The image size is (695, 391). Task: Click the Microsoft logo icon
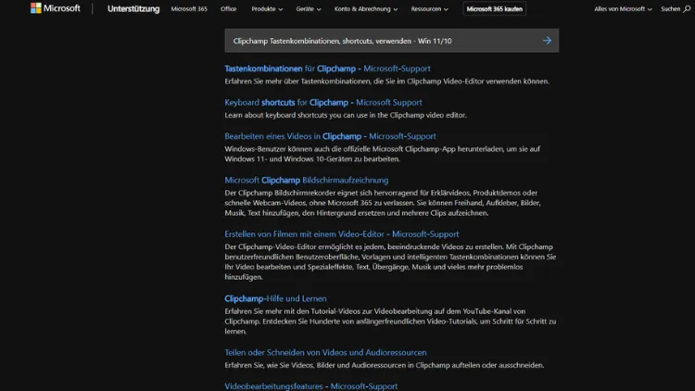point(35,8)
